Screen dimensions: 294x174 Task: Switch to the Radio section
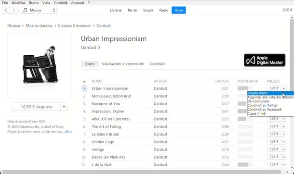click(x=164, y=10)
